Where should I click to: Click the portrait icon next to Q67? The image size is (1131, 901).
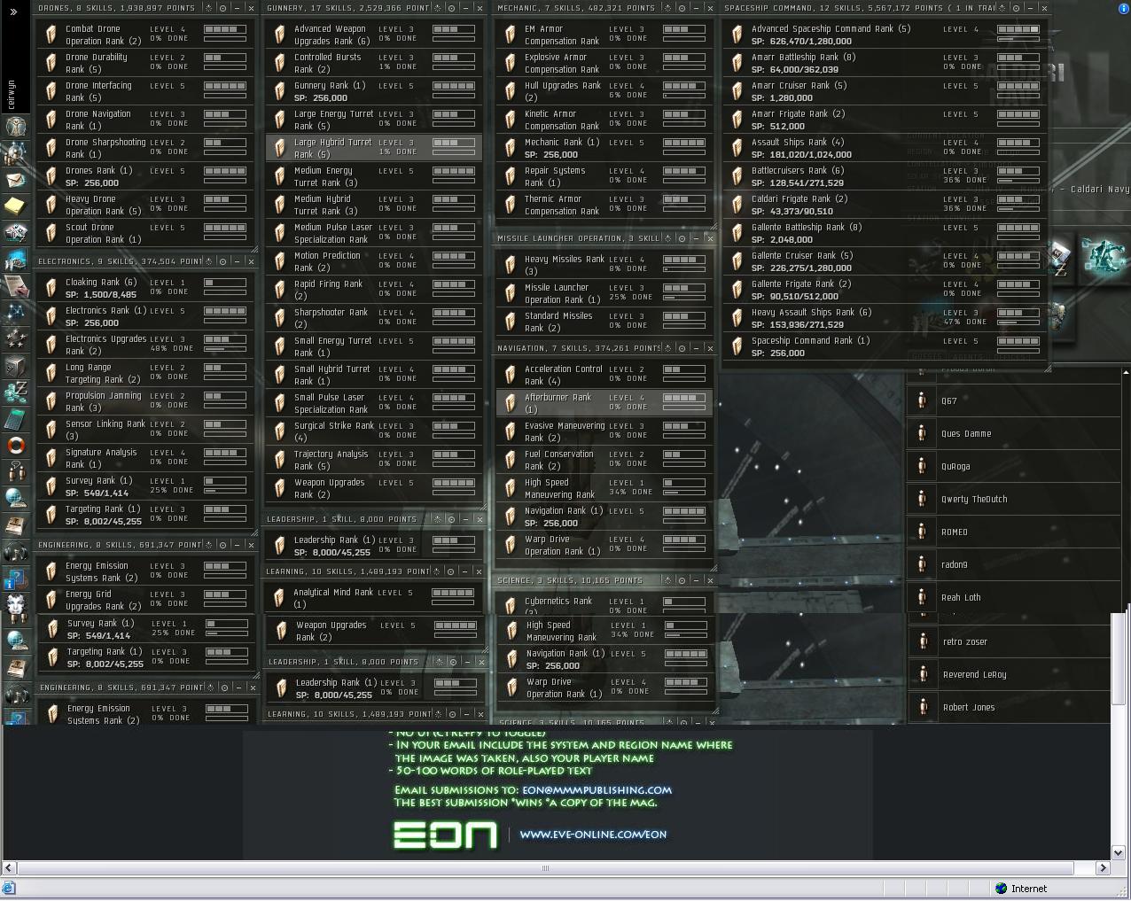click(x=923, y=400)
